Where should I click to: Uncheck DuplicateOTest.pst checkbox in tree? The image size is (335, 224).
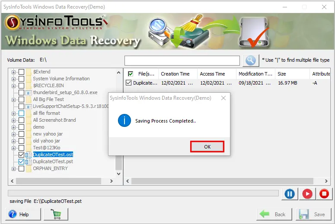pyautogui.click(x=21, y=162)
